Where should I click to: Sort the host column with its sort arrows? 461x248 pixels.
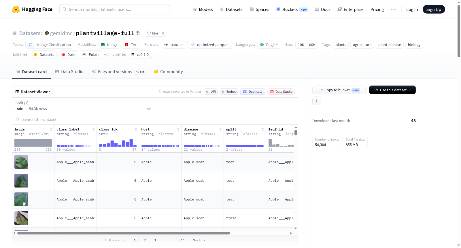[x=178, y=129]
